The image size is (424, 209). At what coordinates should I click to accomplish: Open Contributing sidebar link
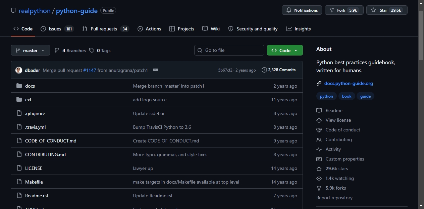pos(334,139)
